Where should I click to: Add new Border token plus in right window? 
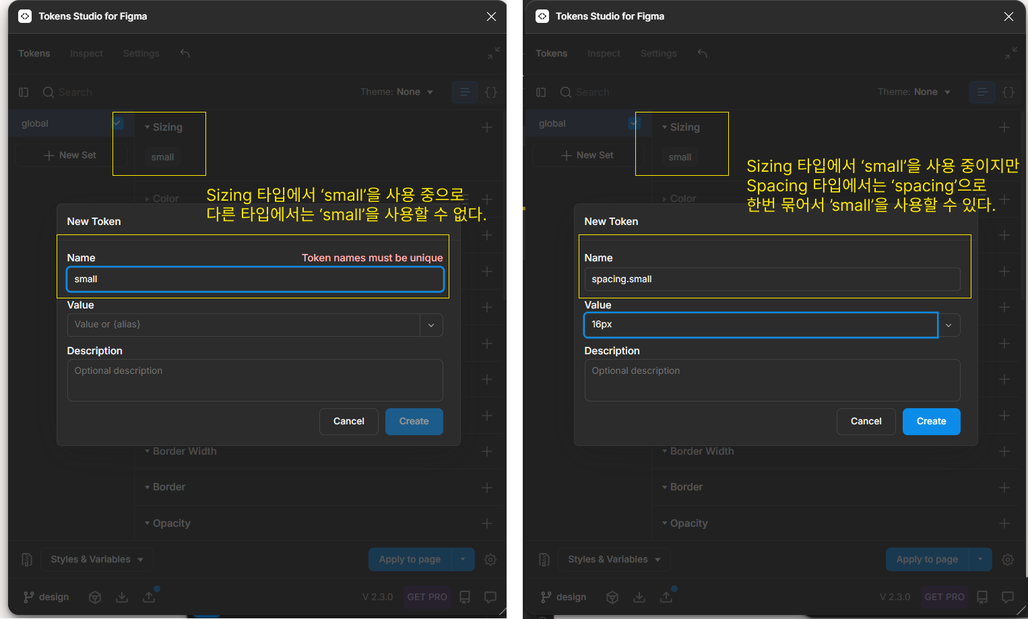click(1004, 488)
